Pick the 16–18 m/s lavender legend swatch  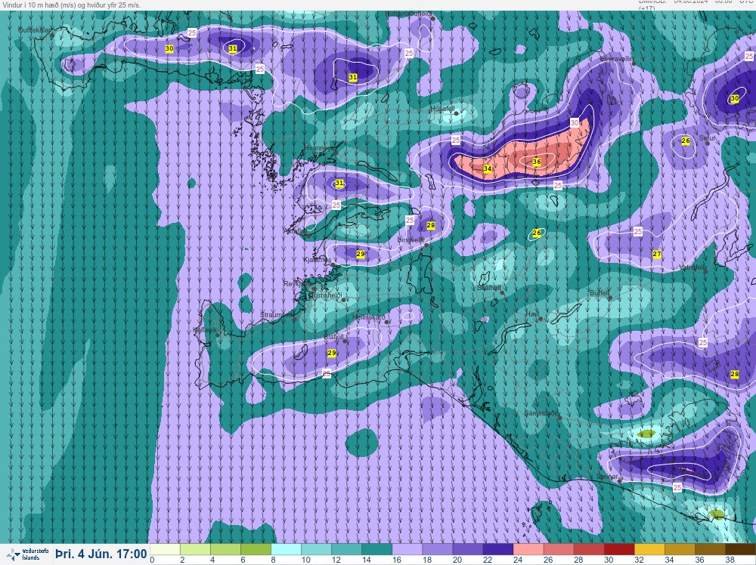pyautogui.click(x=407, y=550)
